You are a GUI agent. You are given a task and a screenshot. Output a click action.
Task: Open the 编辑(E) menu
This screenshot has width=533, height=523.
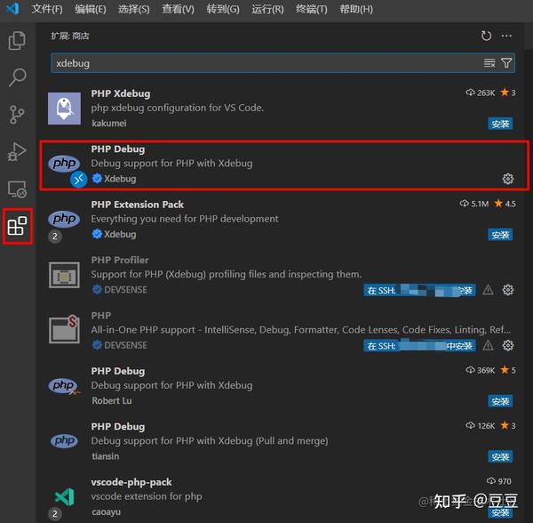(x=91, y=9)
